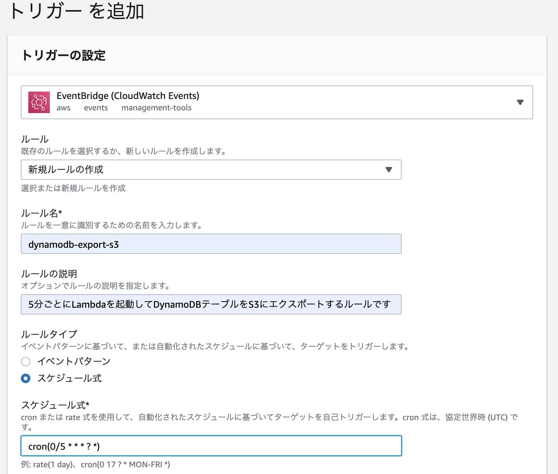Open the trigger source dropdown arrow
This screenshot has height=474, width=558.
pyautogui.click(x=520, y=102)
